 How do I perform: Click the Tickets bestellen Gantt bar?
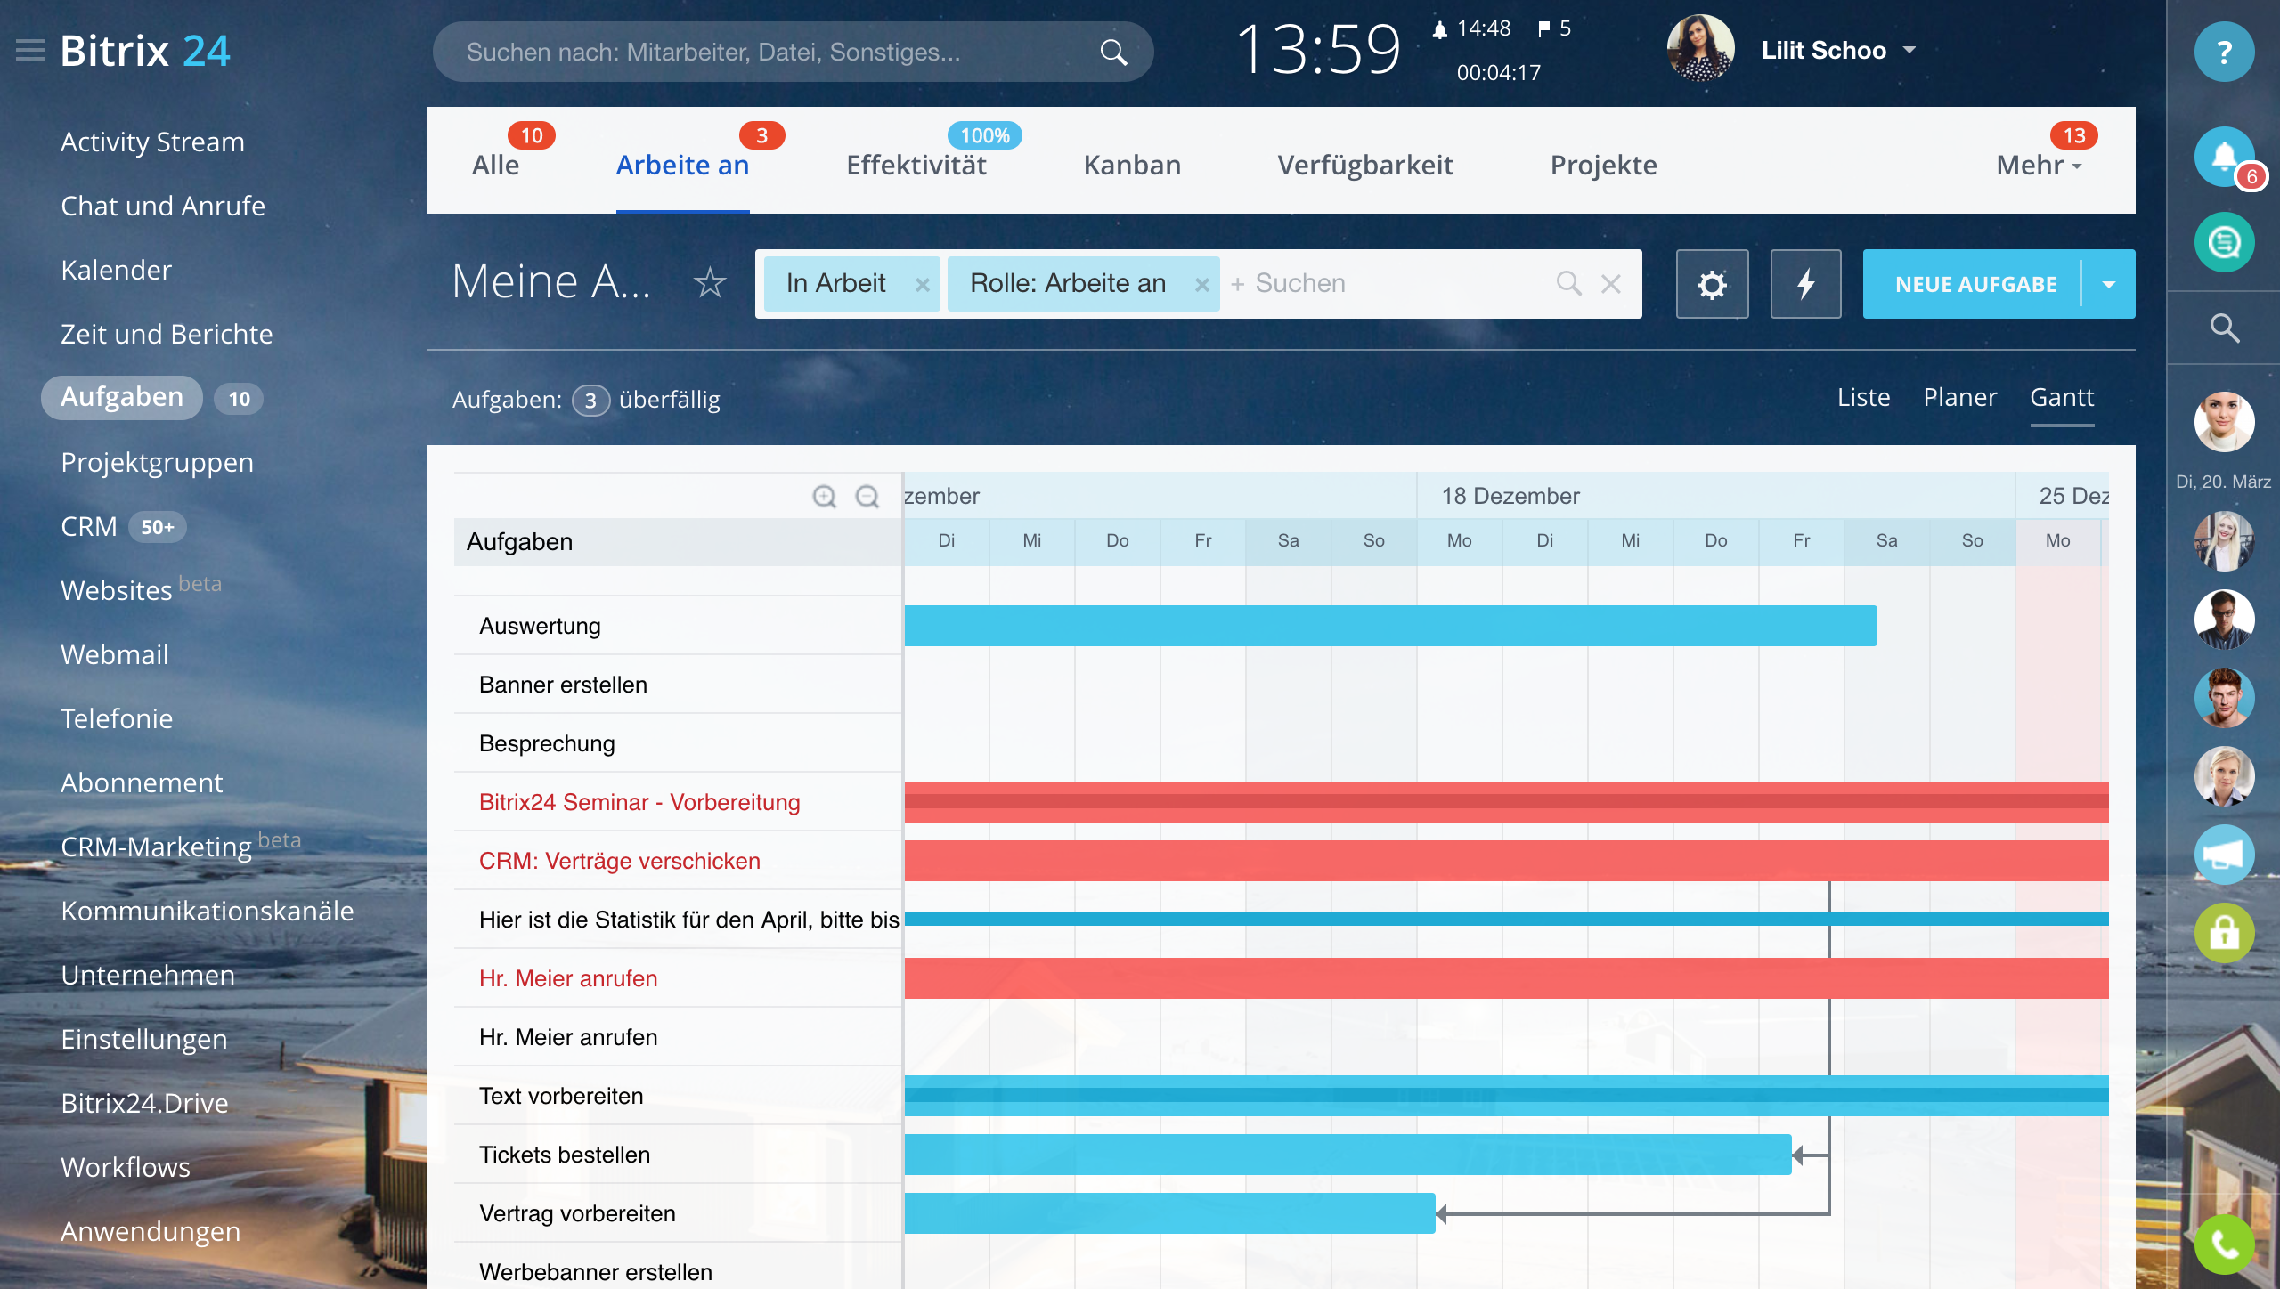[x=1348, y=1155]
